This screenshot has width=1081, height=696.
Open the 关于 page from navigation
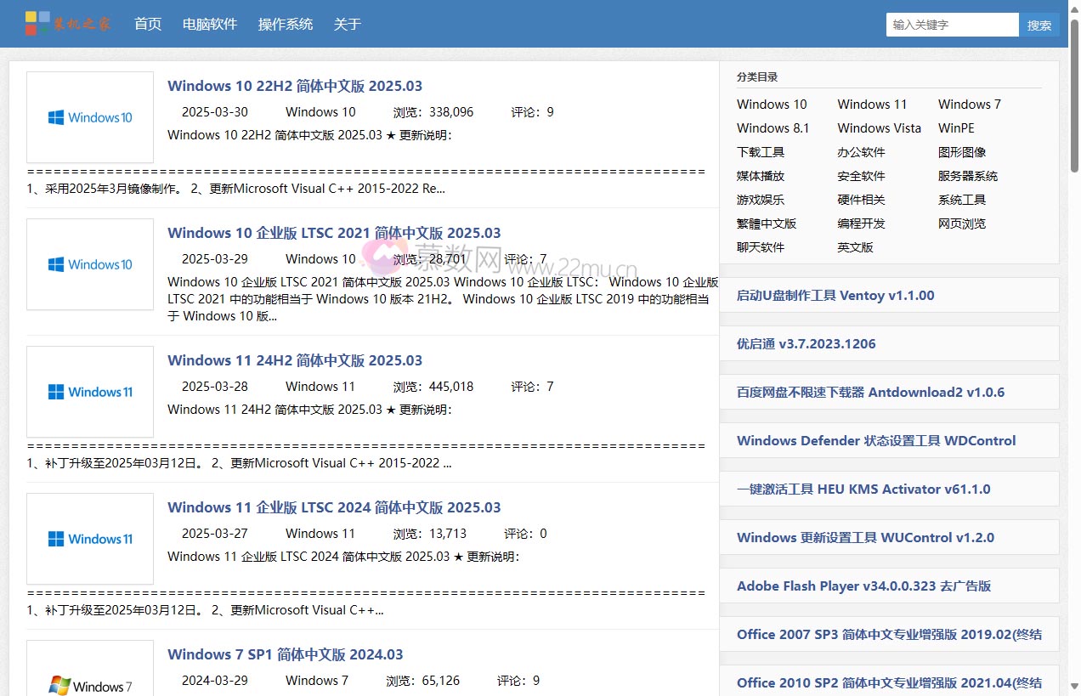[x=348, y=25]
